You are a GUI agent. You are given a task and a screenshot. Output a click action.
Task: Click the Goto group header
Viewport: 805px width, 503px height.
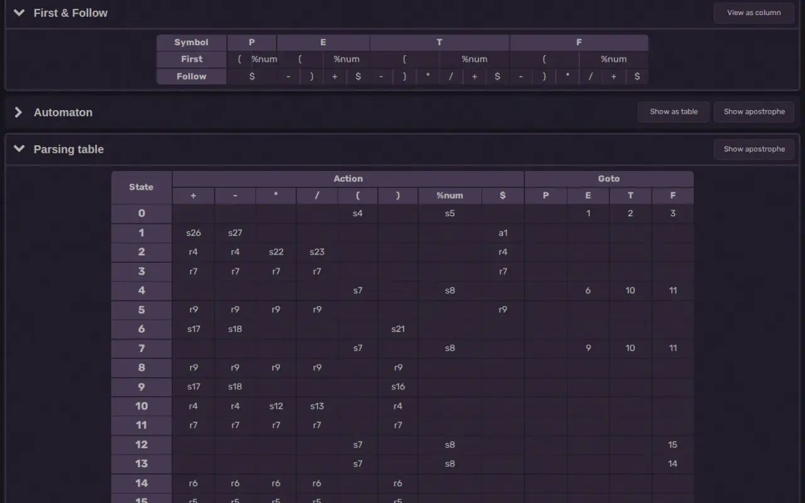coord(609,179)
